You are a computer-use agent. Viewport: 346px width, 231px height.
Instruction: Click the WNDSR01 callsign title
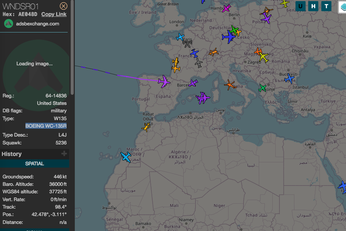point(20,7)
